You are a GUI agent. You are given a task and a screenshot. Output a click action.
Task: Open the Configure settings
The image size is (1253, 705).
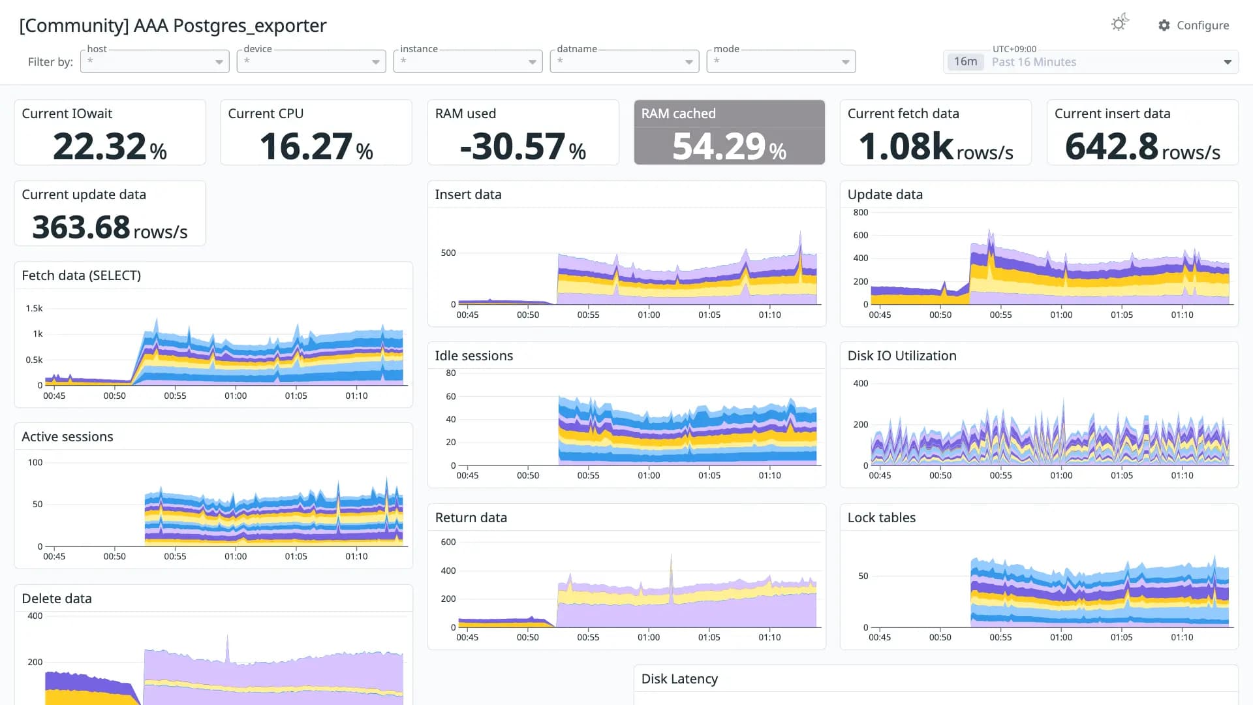point(1194,25)
